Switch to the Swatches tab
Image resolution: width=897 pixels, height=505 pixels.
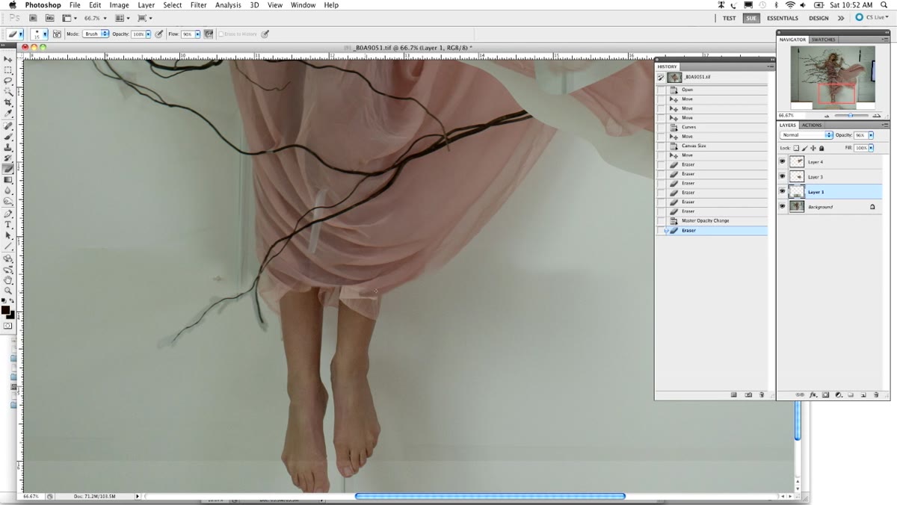tap(824, 39)
